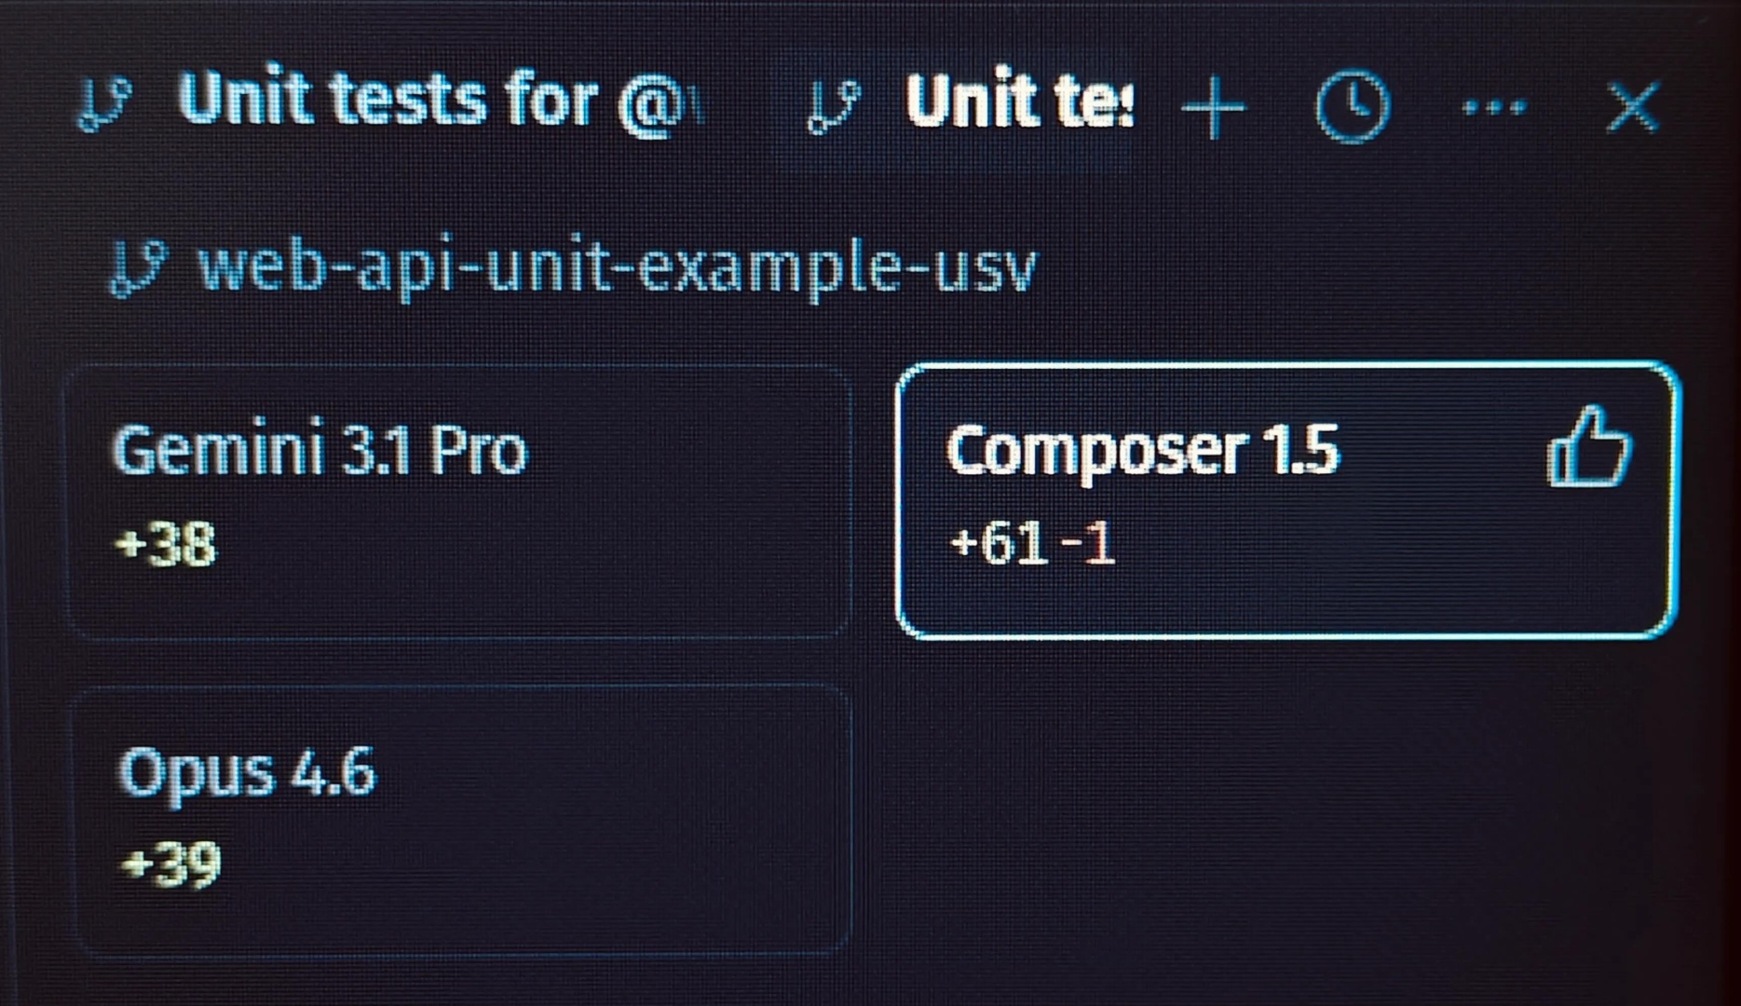Click the +39 diff count under Opus

(x=170, y=864)
